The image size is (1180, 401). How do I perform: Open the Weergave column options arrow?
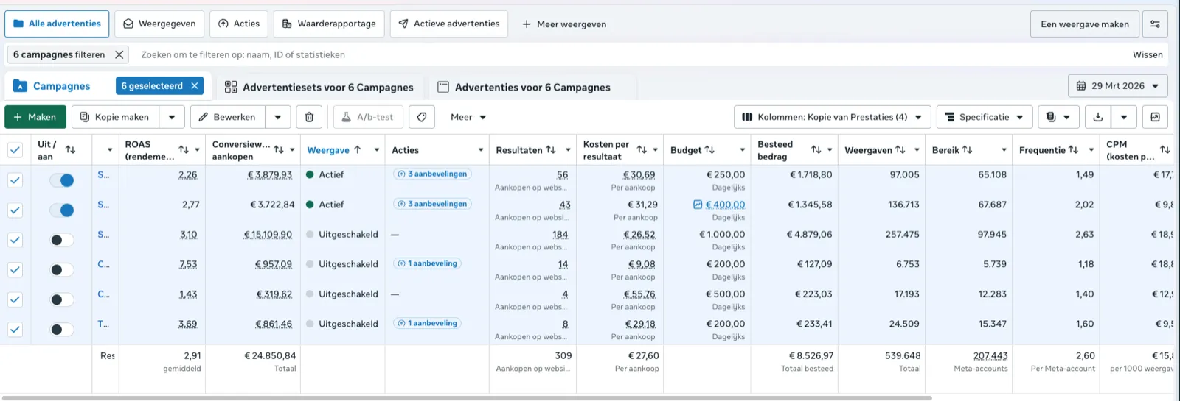tap(376, 150)
